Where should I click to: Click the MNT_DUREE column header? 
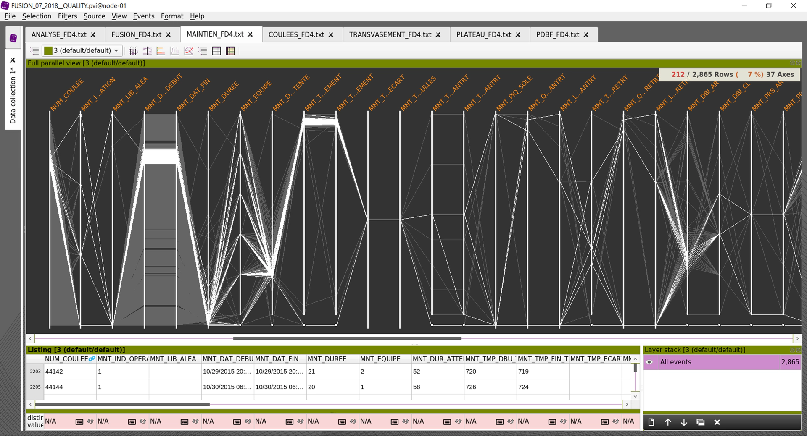[327, 359]
